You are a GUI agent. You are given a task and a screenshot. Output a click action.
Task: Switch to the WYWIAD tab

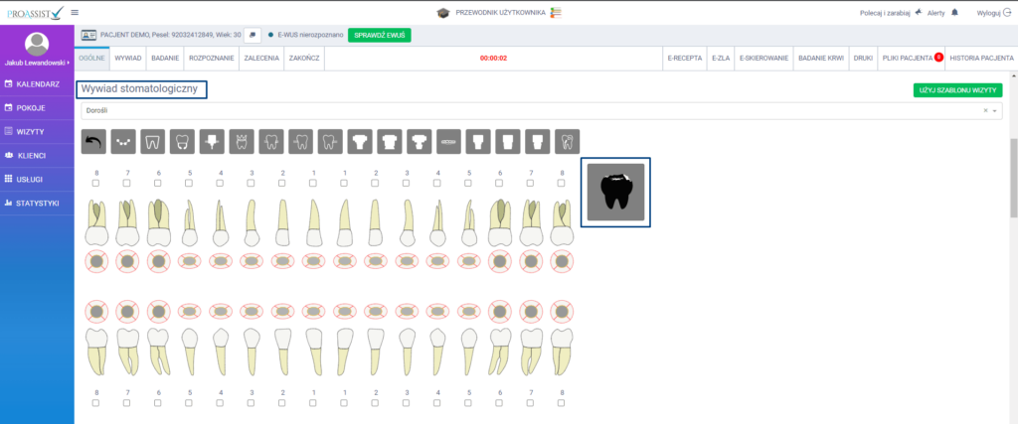pos(127,59)
